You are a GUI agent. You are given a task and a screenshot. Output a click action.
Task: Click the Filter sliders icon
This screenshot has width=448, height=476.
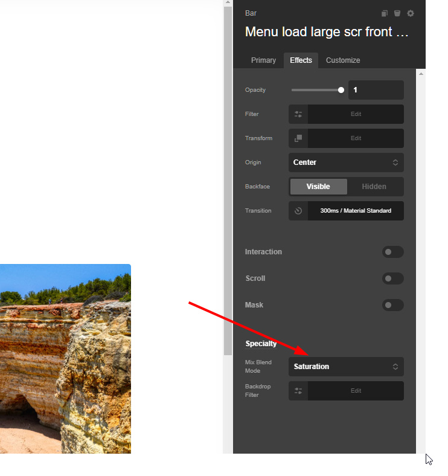[298, 114]
